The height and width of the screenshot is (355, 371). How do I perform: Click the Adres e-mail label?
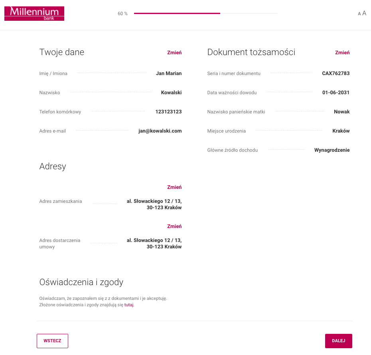coord(53,131)
